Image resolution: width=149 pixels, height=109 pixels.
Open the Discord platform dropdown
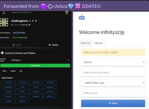coord(113,62)
